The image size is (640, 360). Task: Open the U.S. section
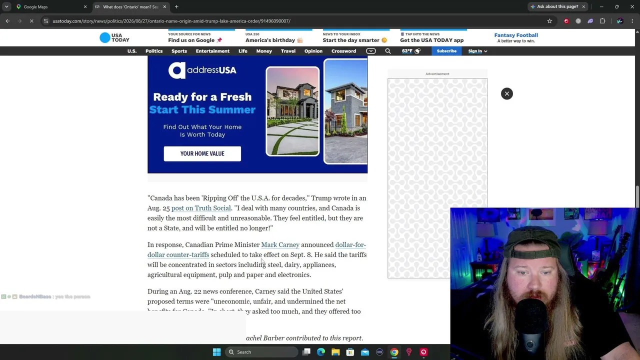pos(132,51)
